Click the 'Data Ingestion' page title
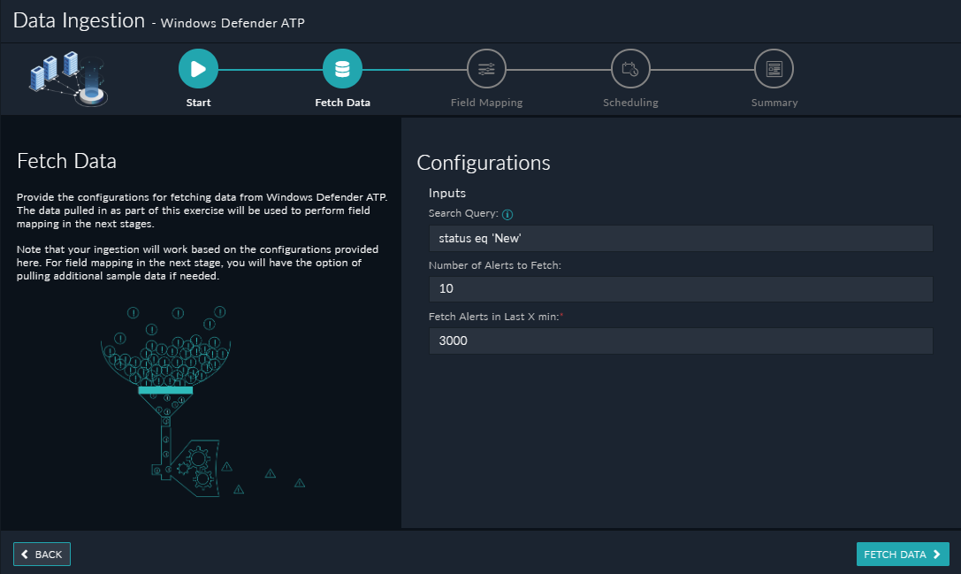 tap(79, 20)
